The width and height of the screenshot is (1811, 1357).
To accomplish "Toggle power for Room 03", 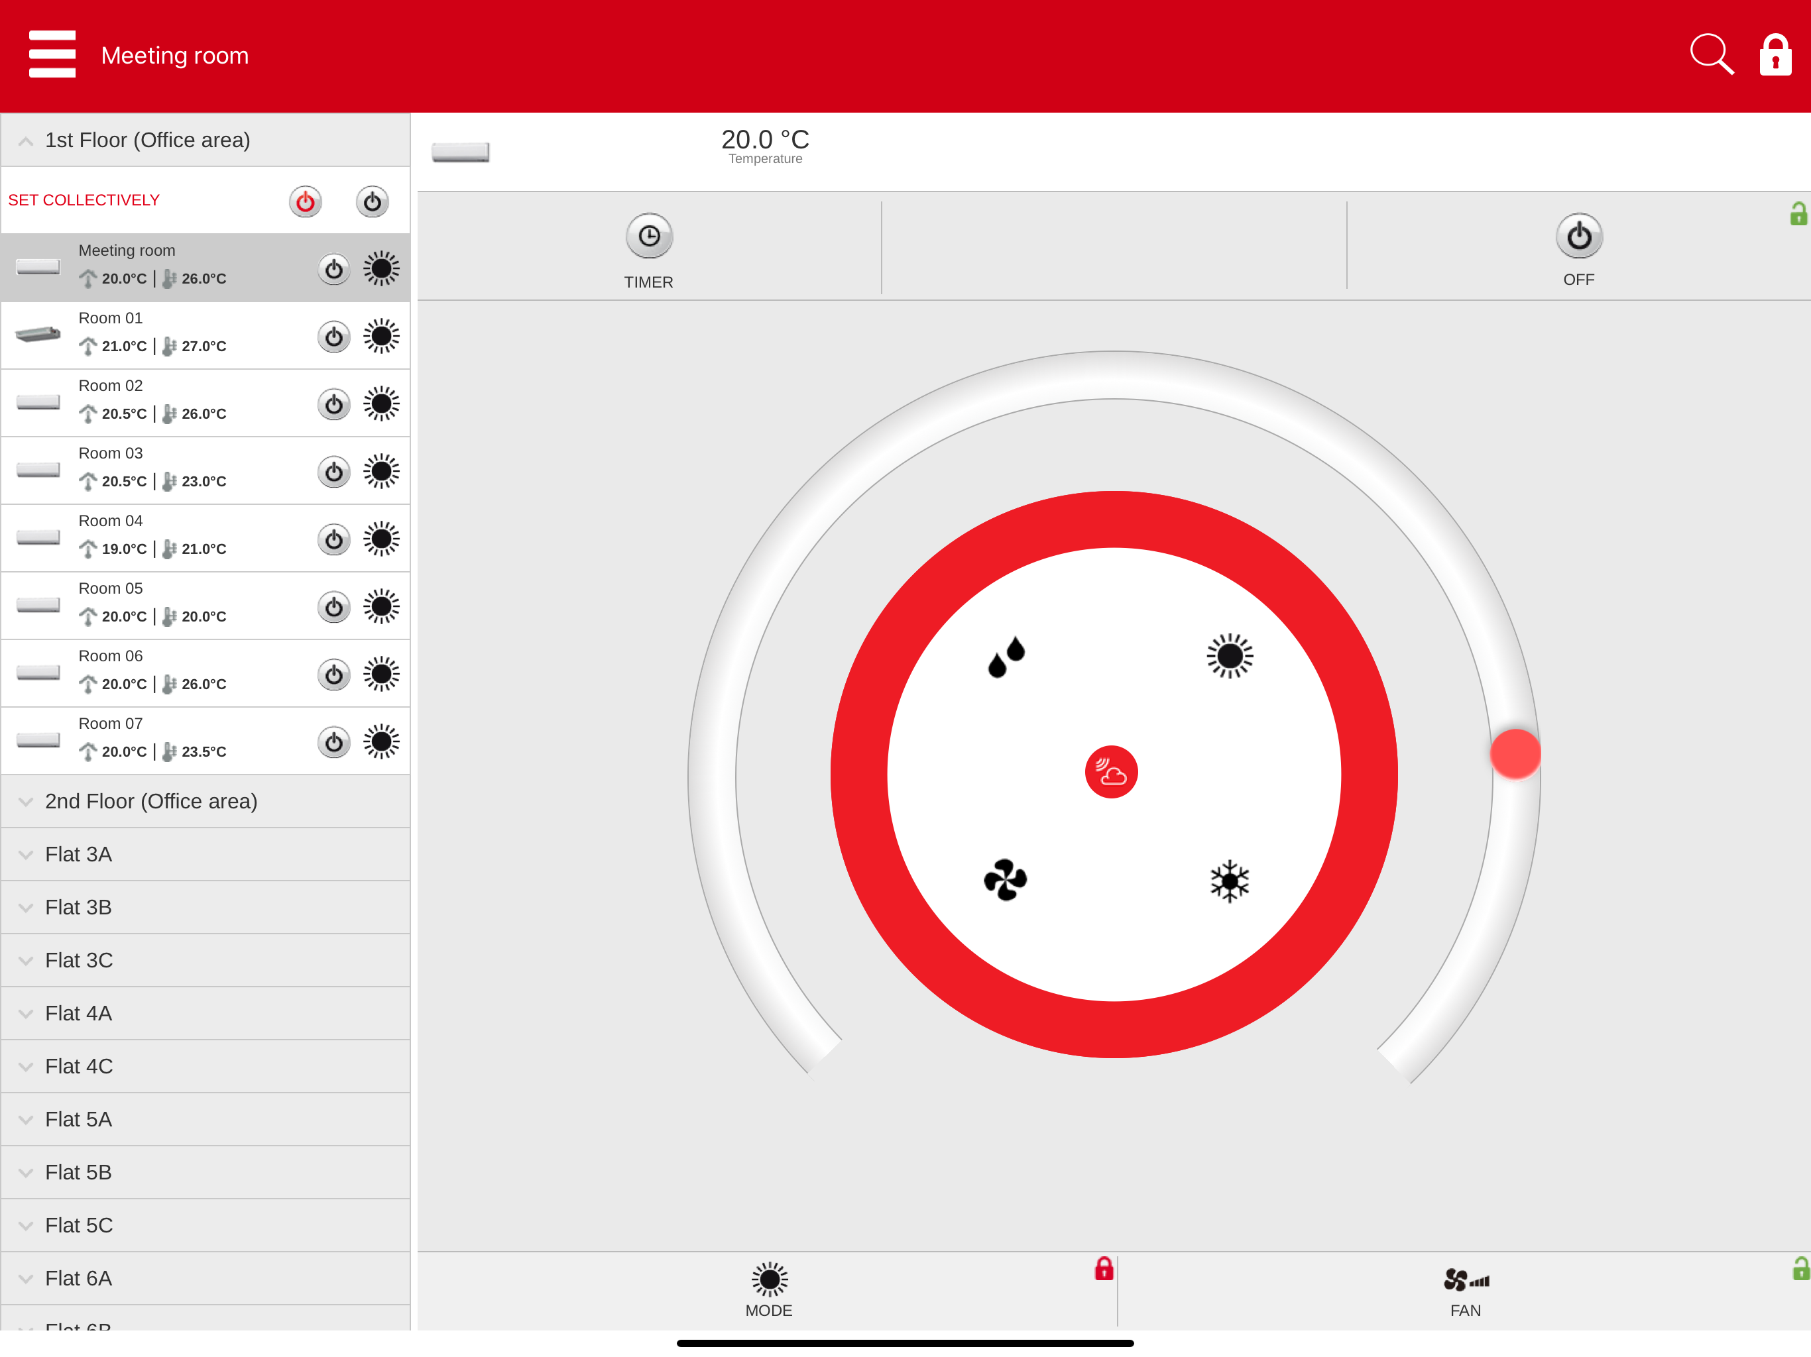I will [334, 471].
